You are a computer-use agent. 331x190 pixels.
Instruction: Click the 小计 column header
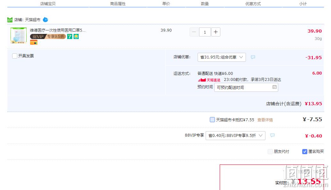point(303,4)
